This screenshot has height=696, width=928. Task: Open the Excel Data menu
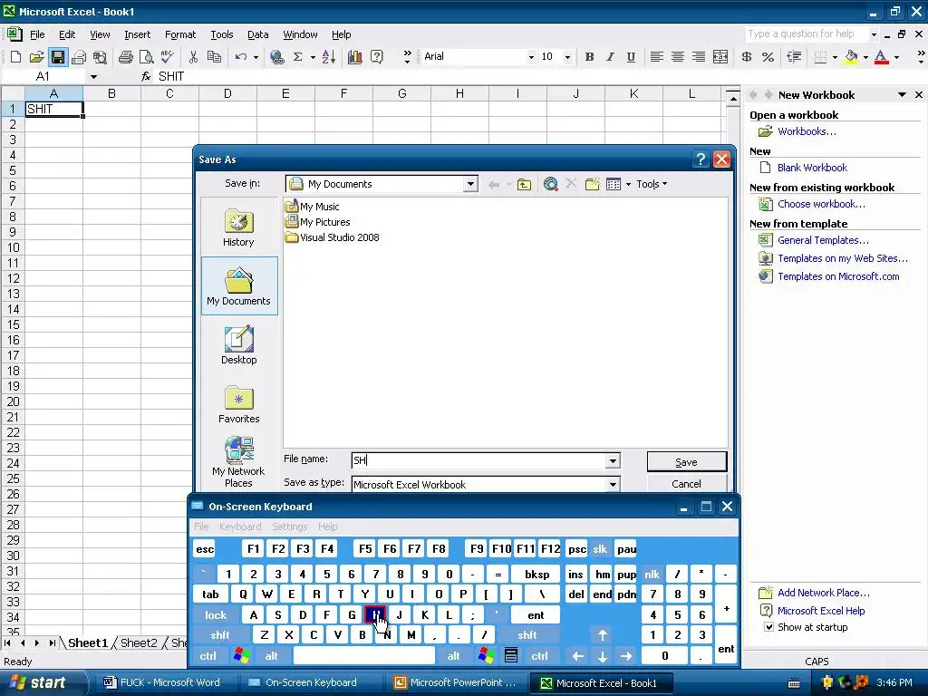tap(258, 34)
